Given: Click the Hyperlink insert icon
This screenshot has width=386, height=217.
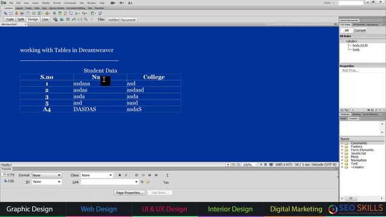Looking at the screenshot, I should pos(5,13).
